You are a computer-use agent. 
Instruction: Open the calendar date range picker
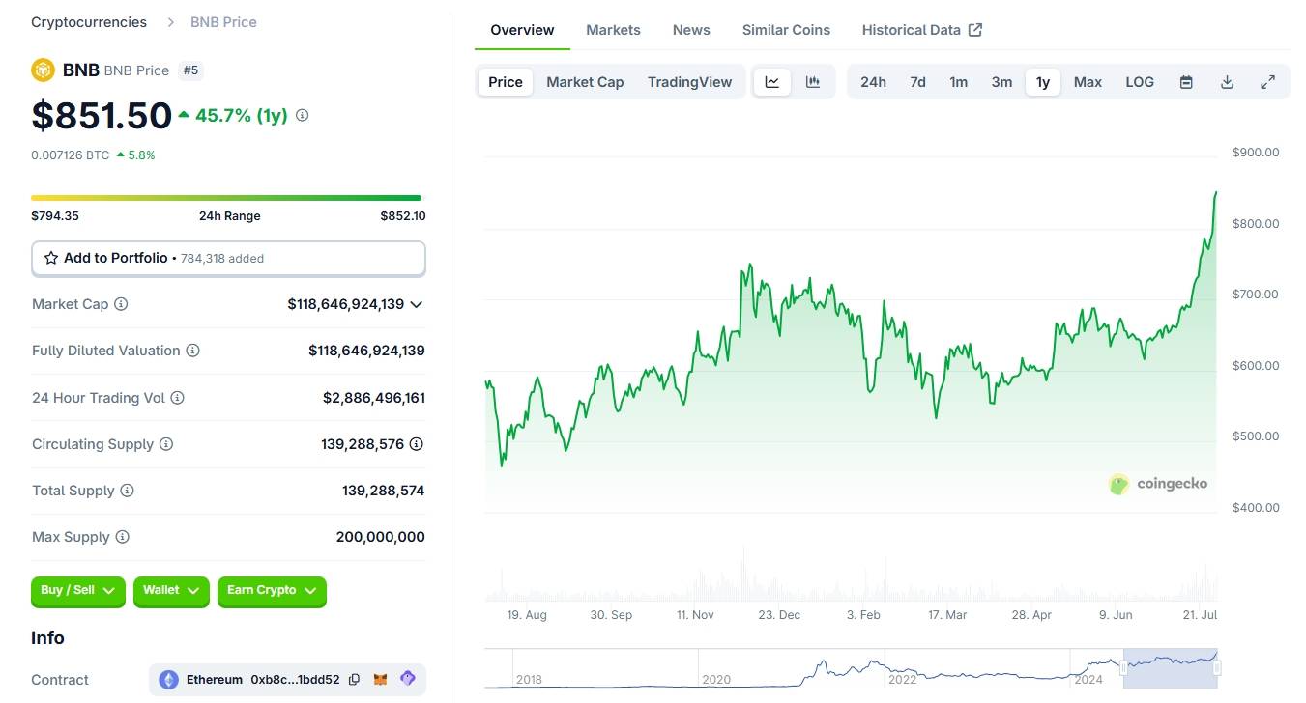pyautogui.click(x=1186, y=82)
